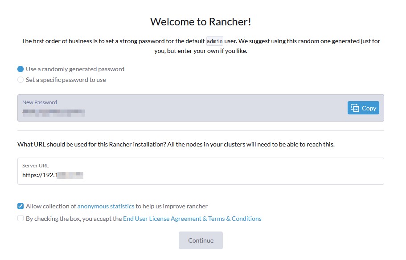406x260 pixels.
Task: Switch to a specific password via its radio button
Action: tap(19, 80)
